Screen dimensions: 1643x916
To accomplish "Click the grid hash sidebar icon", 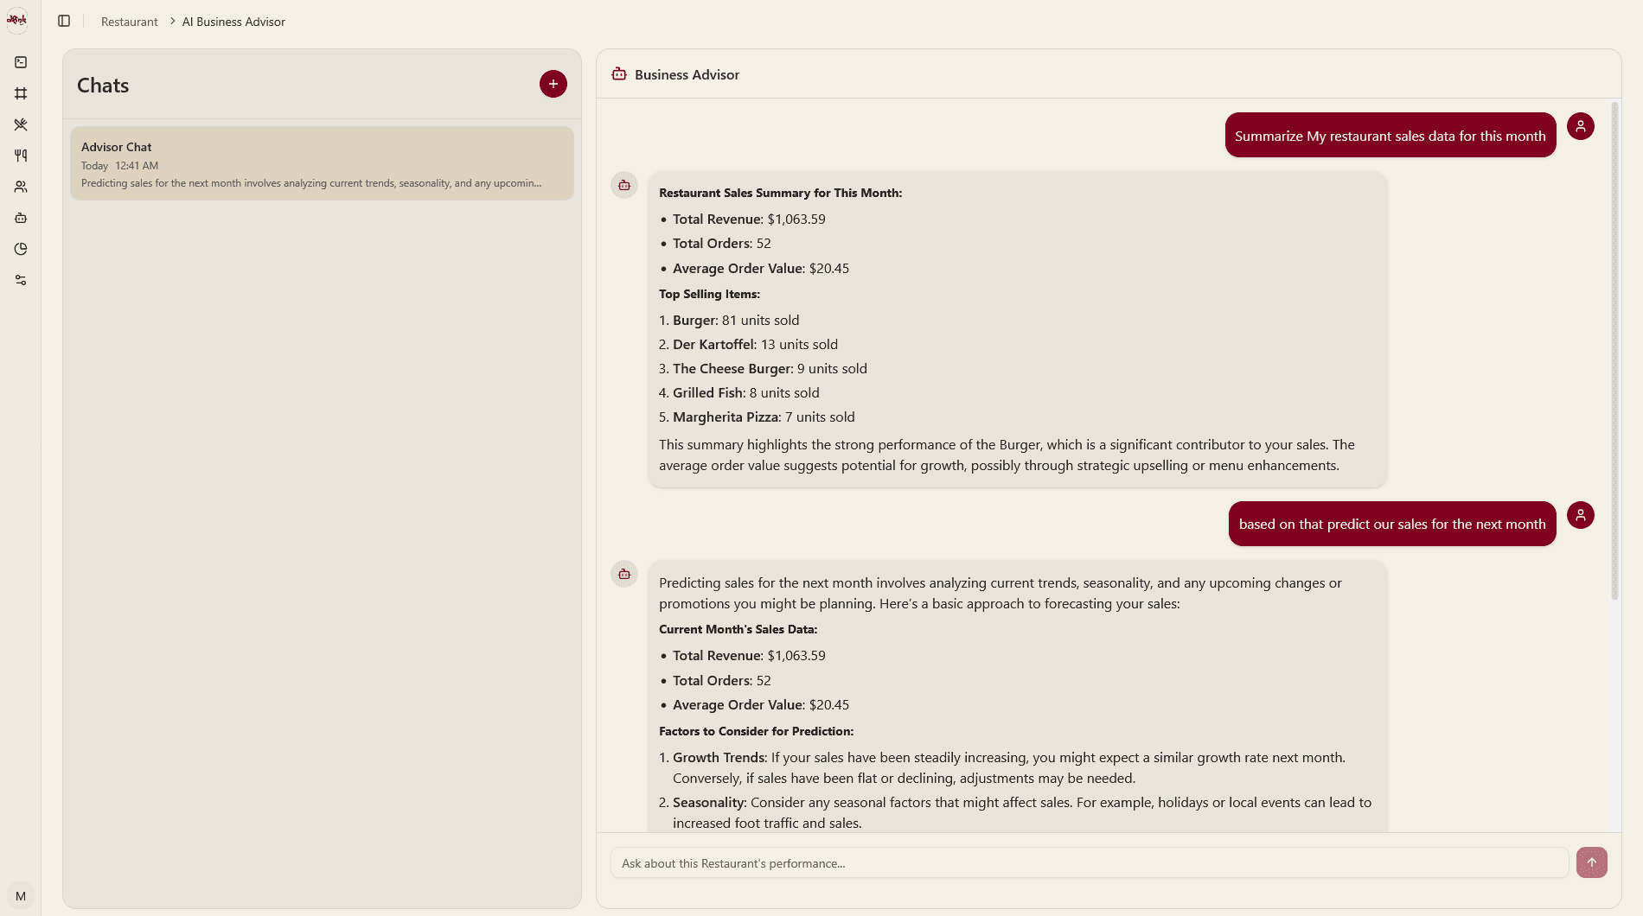I will pyautogui.click(x=21, y=93).
